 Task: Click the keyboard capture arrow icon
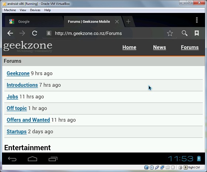pyautogui.click(x=186, y=168)
